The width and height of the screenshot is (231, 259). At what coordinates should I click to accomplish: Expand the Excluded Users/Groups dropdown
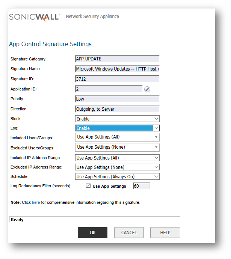pos(117,147)
